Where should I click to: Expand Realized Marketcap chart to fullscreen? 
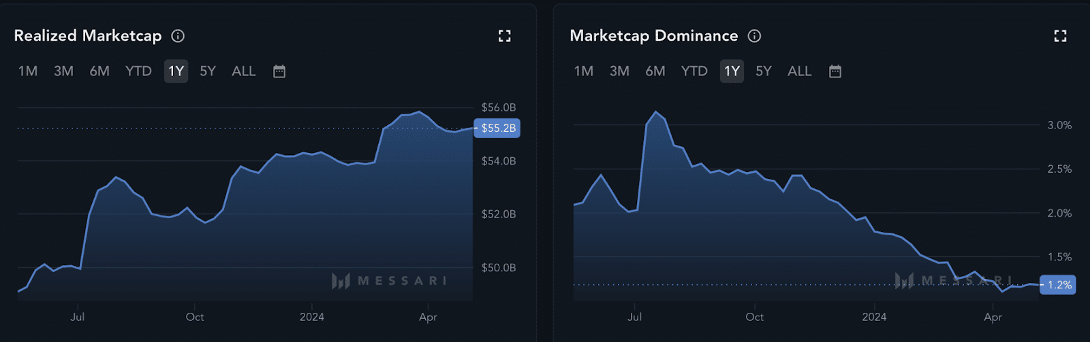coord(504,36)
